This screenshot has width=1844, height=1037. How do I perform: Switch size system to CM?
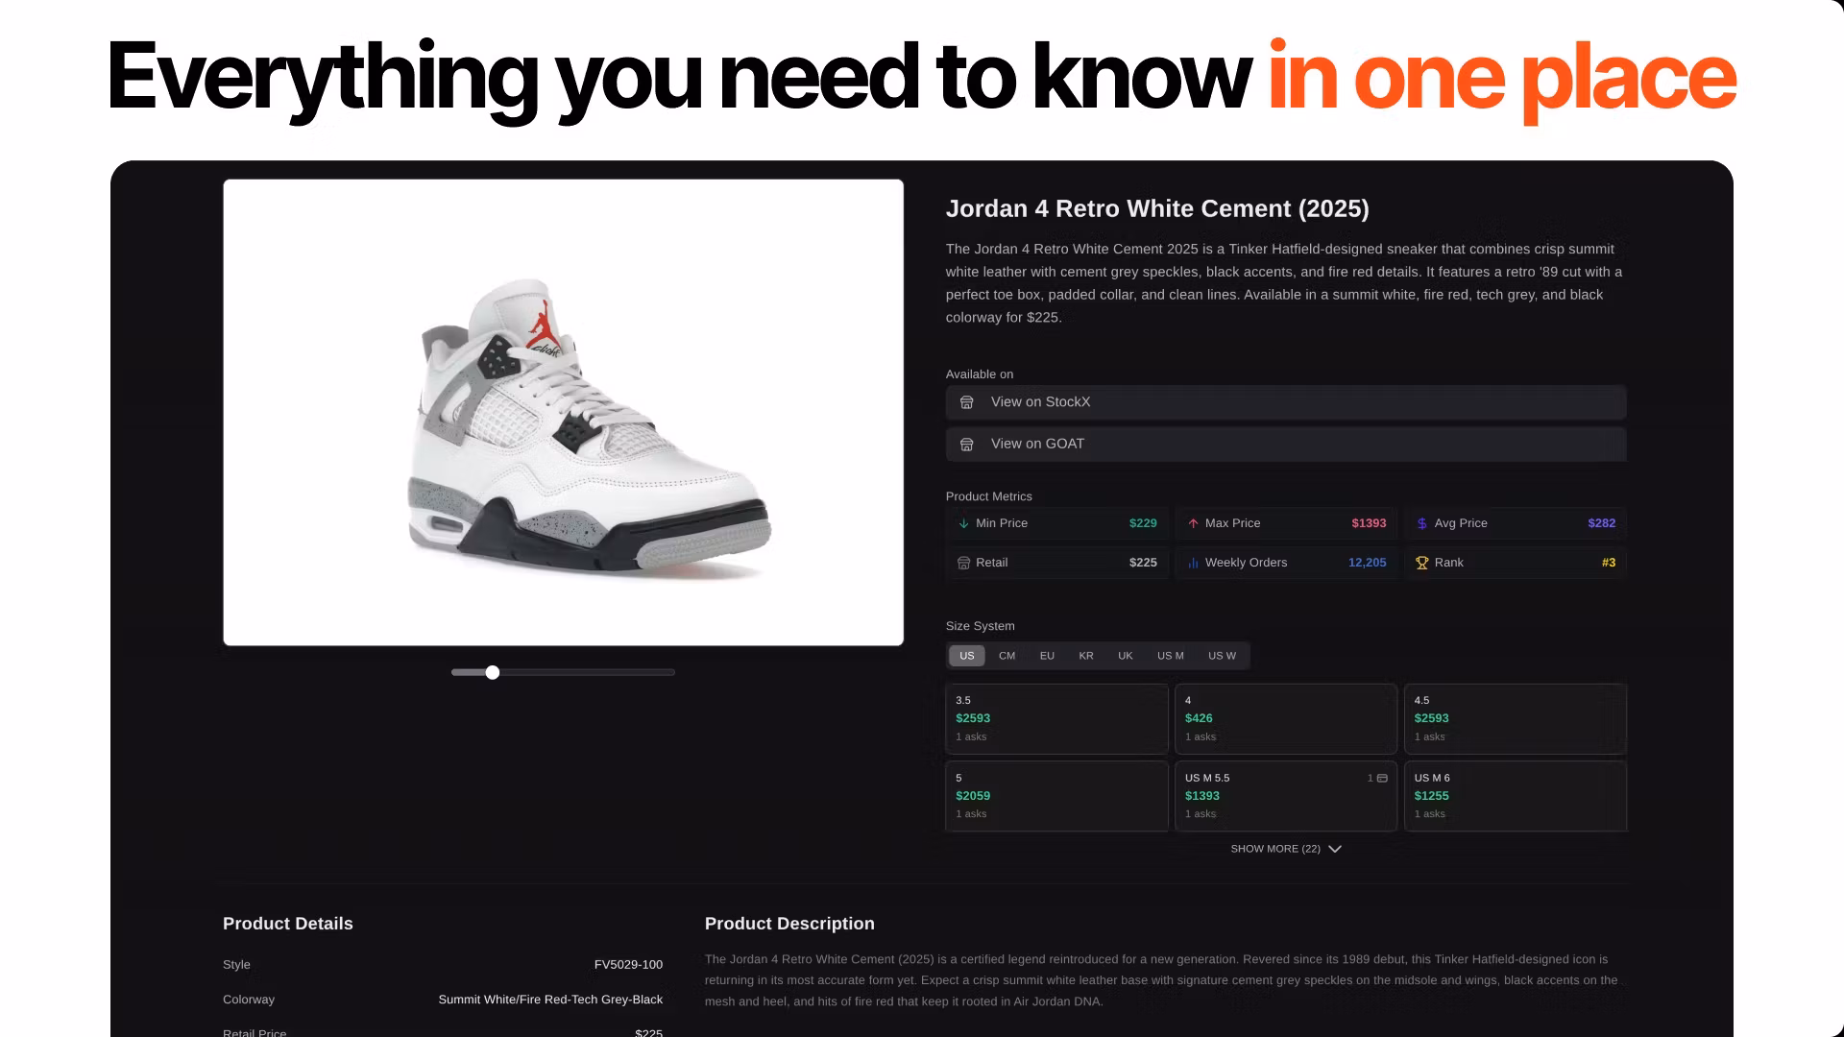1007,656
